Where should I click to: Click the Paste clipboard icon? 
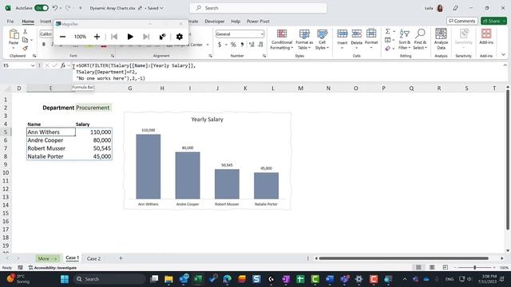pos(14,34)
